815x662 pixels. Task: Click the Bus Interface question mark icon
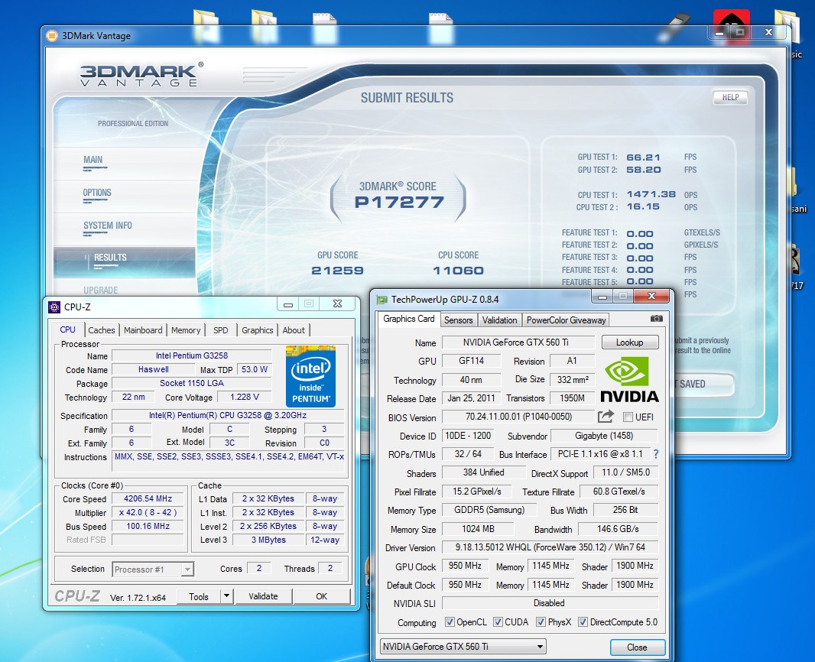655,454
